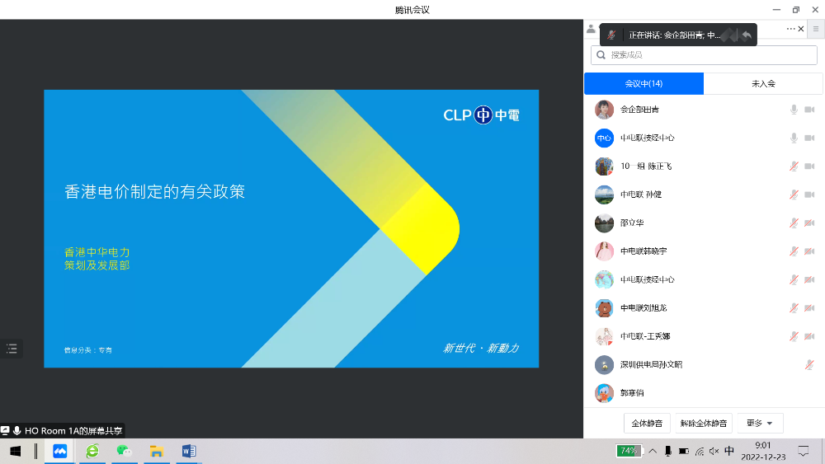This screenshot has width=825, height=464.
Task: Switch to the 会议中(14) tab
Action: pyautogui.click(x=643, y=83)
